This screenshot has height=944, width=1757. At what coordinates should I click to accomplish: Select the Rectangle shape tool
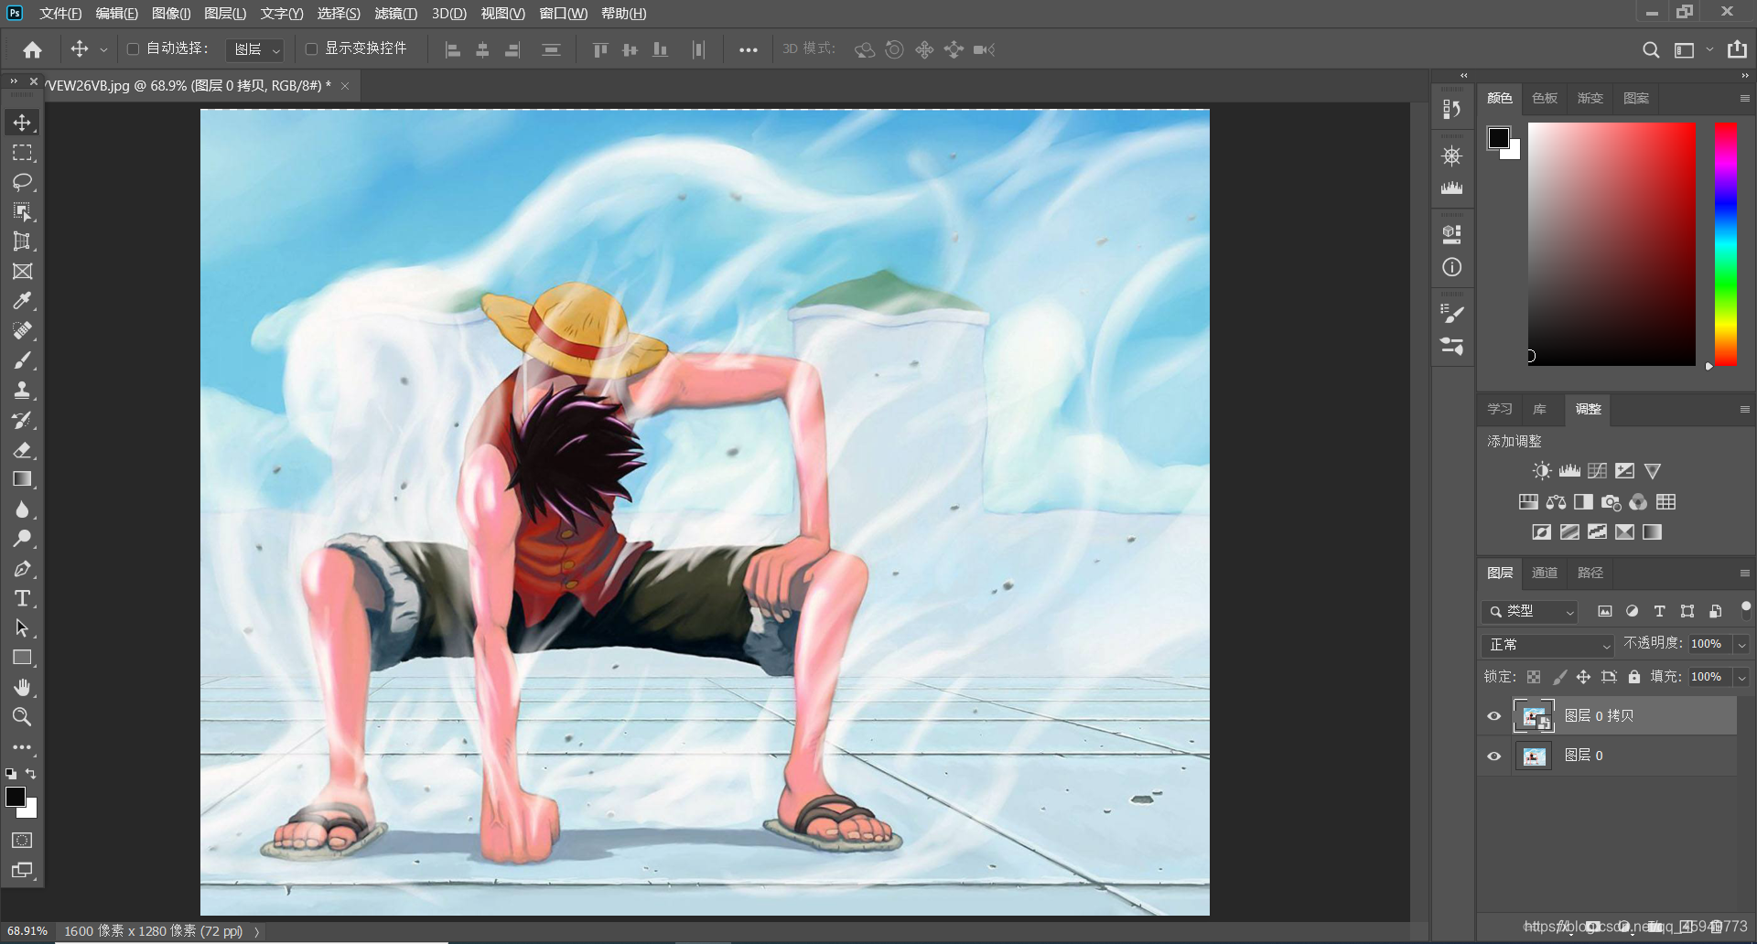(22, 658)
